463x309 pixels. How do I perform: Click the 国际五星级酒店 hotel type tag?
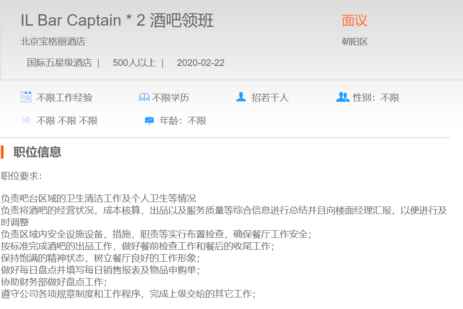pyautogui.click(x=59, y=63)
